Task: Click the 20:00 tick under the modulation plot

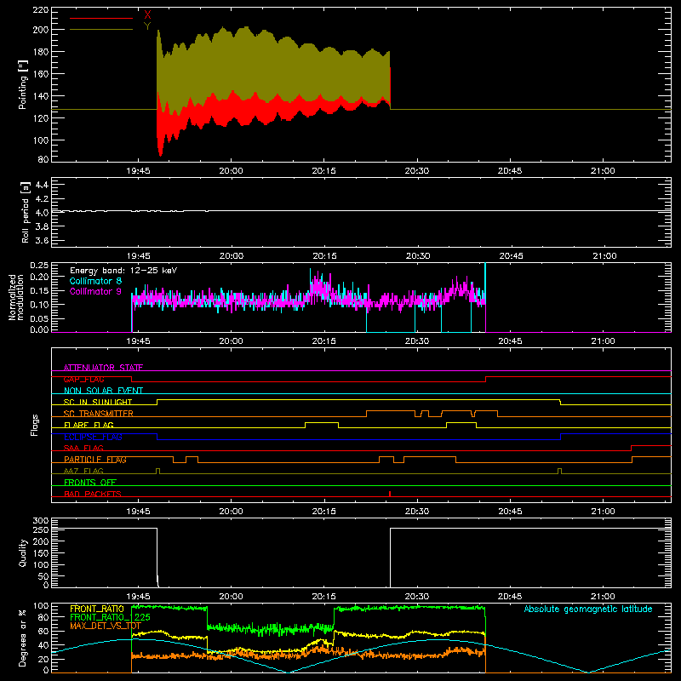Action: coord(231,341)
